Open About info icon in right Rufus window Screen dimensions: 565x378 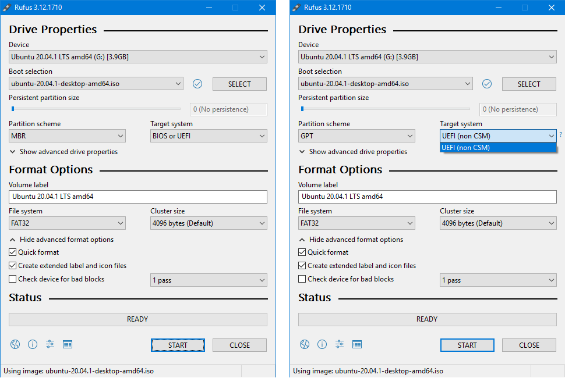[x=322, y=344]
